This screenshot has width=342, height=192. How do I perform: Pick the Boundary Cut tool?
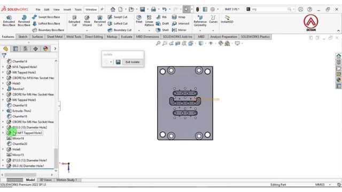click(120, 30)
